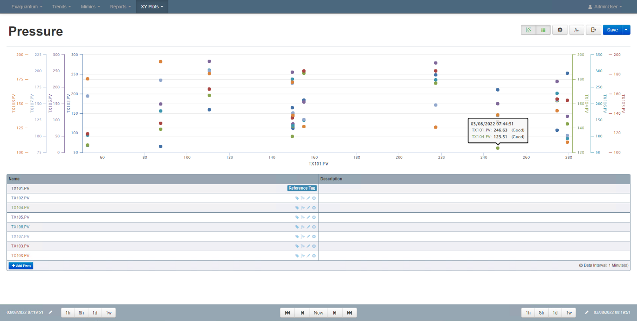Viewport: 637px width, 321px height.
Task: Edit the start time with pencil icon
Action: pyautogui.click(x=50, y=313)
